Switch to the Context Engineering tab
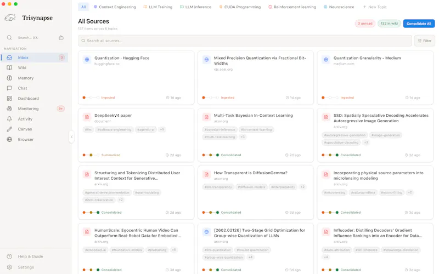Image resolution: width=439 pixels, height=274 pixels. (x=115, y=7)
